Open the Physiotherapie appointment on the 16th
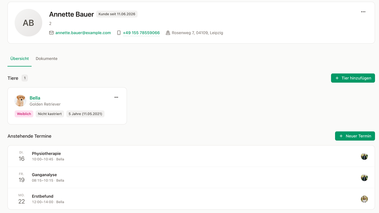 click(191, 156)
